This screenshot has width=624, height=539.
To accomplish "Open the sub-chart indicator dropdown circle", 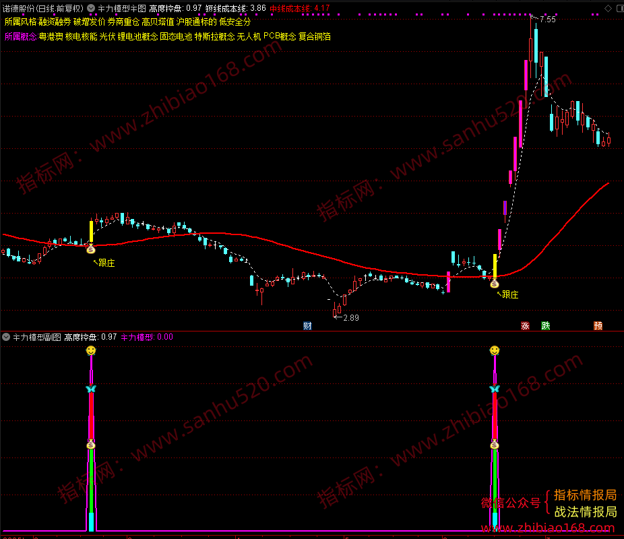I will [x=6, y=337].
